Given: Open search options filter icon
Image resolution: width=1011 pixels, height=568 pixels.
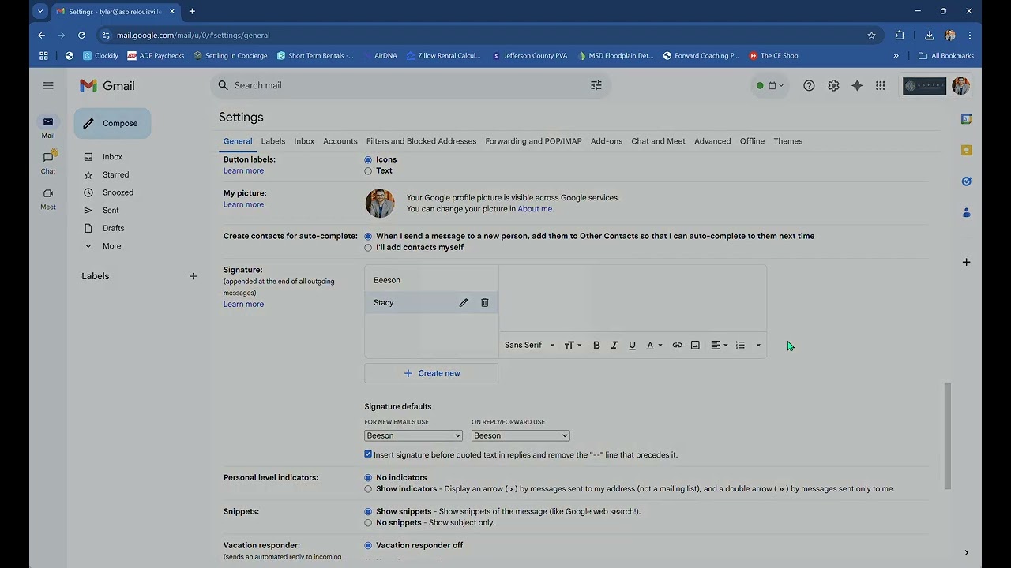Looking at the screenshot, I should coord(596,85).
